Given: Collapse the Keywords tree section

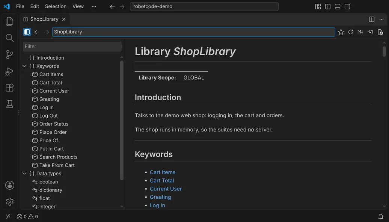Looking at the screenshot, I should pyautogui.click(x=24, y=66).
